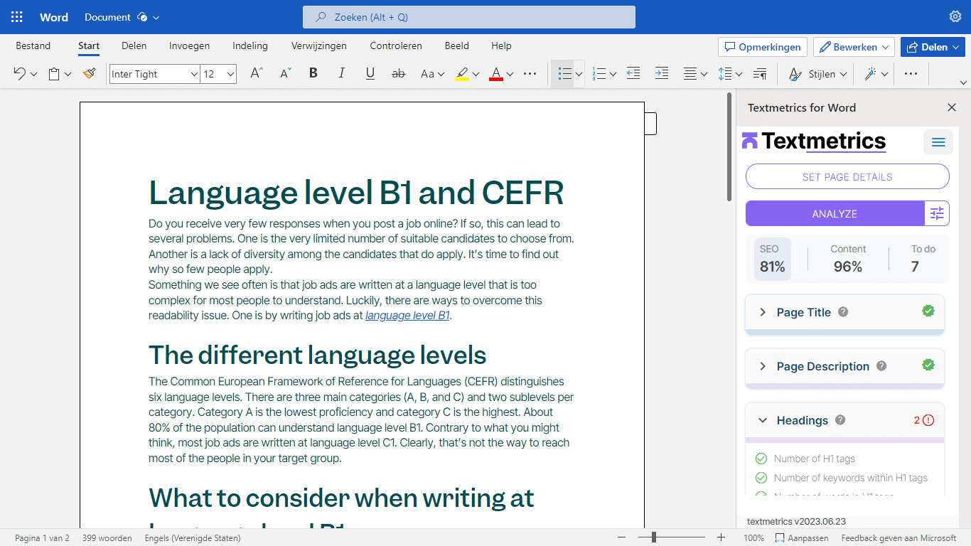Open the Controleren tab
The height and width of the screenshot is (546, 971).
[x=396, y=45]
